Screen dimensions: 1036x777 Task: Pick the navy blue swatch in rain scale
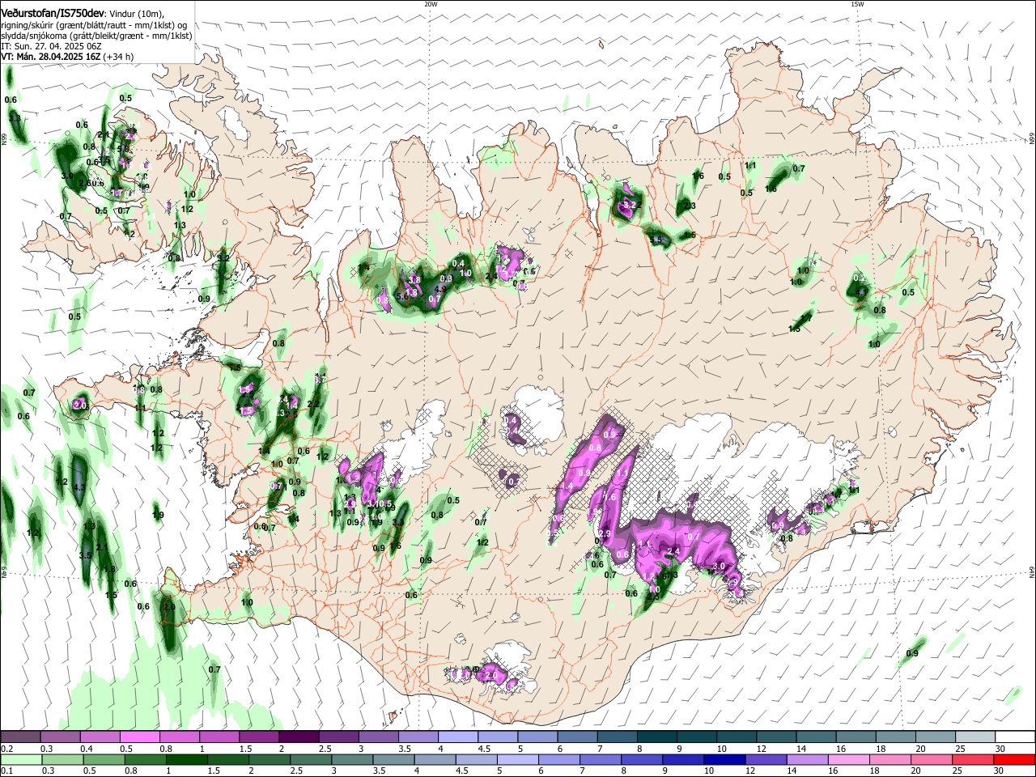tap(724, 759)
